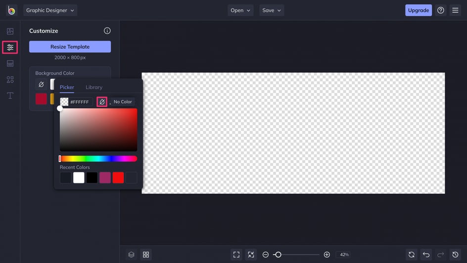Open the Image Manager sidebar icon

click(x=10, y=31)
